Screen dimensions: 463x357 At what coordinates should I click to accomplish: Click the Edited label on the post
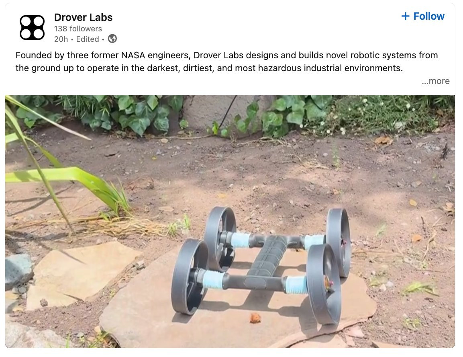click(x=88, y=39)
